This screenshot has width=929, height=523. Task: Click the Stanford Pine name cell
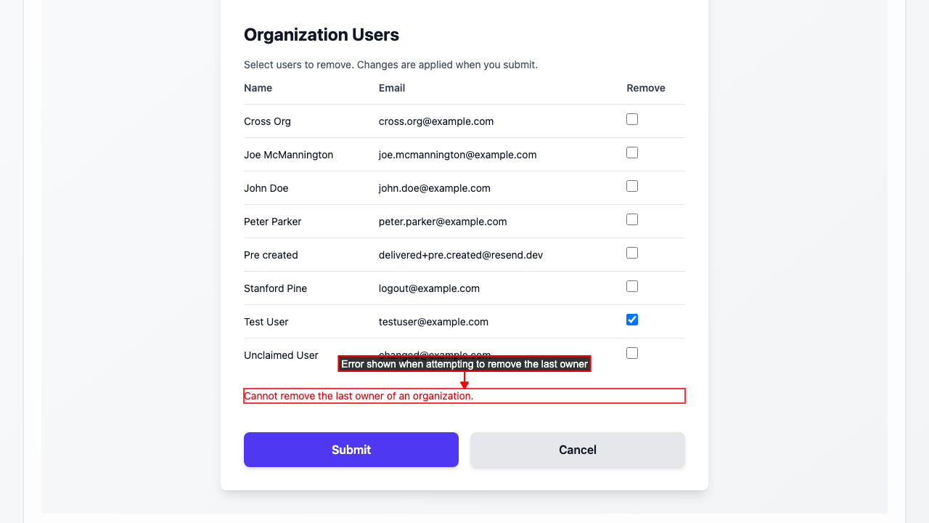[x=275, y=288]
